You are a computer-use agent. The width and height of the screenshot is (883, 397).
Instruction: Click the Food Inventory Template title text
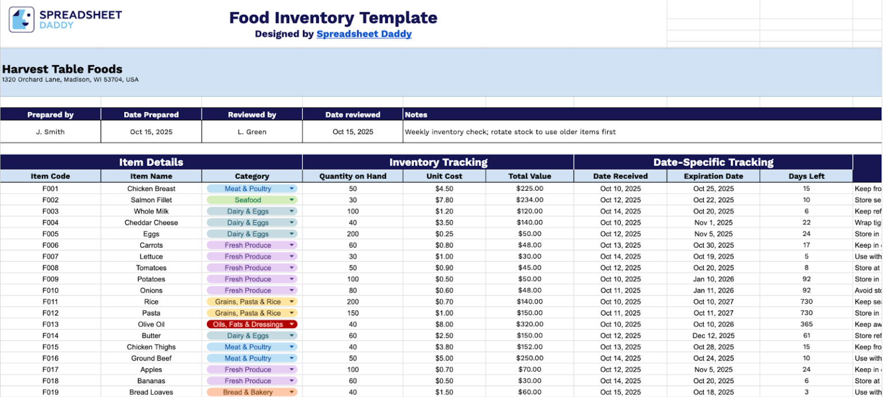(332, 18)
